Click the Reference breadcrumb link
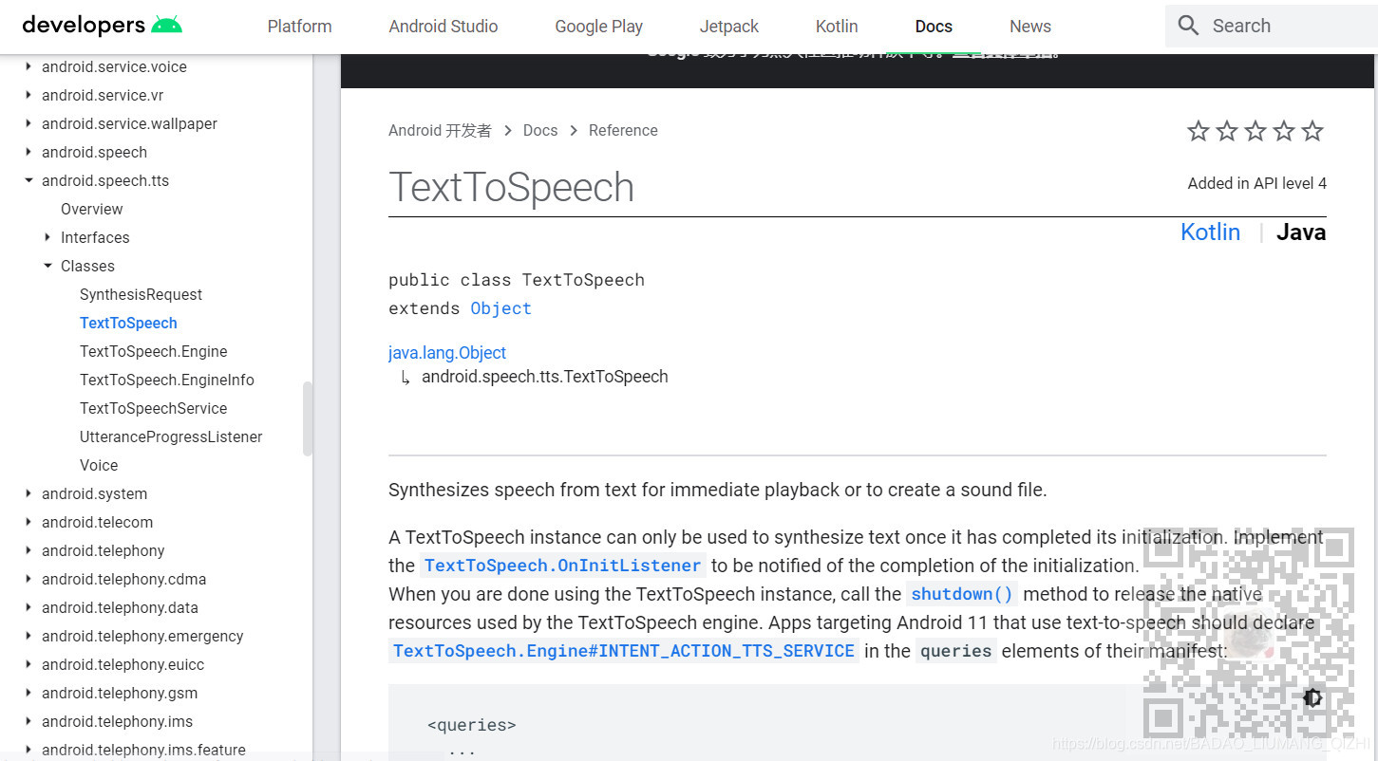 coord(623,130)
